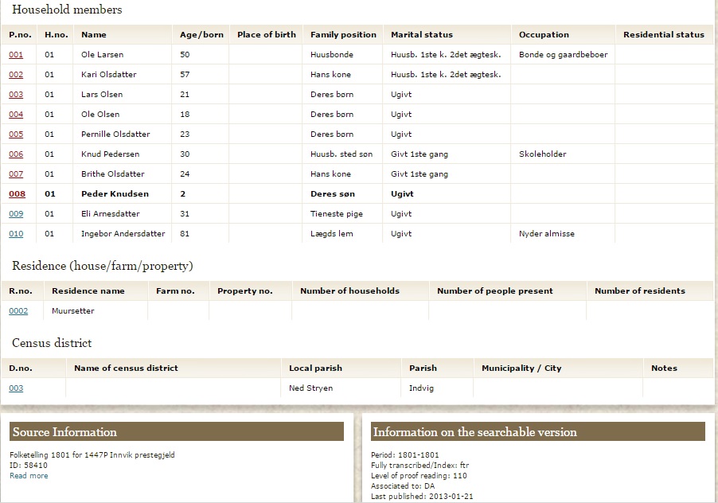The height and width of the screenshot is (503, 718).
Task: Open residence number 0002 link
Action: 18,310
